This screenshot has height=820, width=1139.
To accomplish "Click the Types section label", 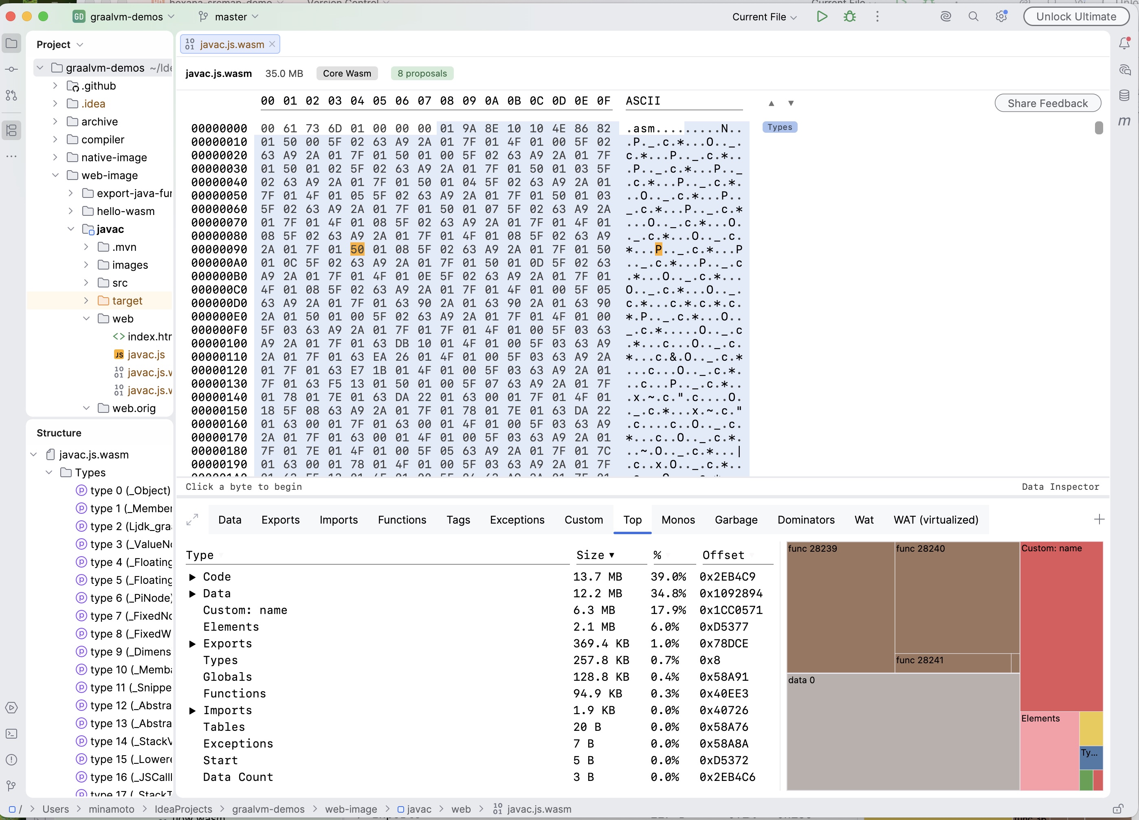I will (x=779, y=127).
